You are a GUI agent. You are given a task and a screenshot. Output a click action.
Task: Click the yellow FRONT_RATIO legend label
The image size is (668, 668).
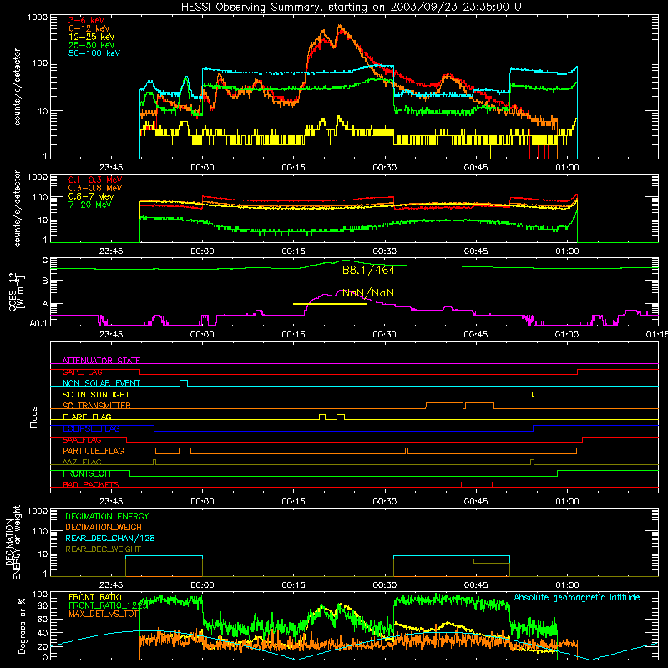(x=95, y=598)
